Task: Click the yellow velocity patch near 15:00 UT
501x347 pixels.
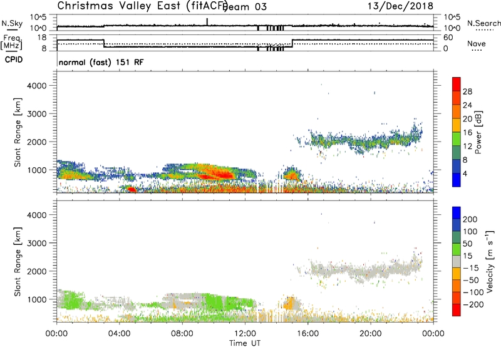Action: [290, 303]
